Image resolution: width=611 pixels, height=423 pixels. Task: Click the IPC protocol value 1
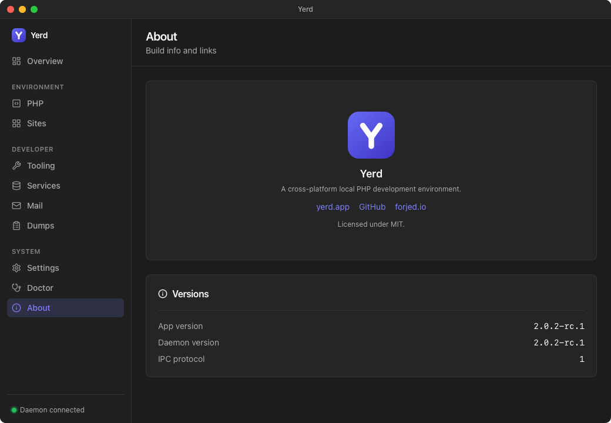pos(582,359)
